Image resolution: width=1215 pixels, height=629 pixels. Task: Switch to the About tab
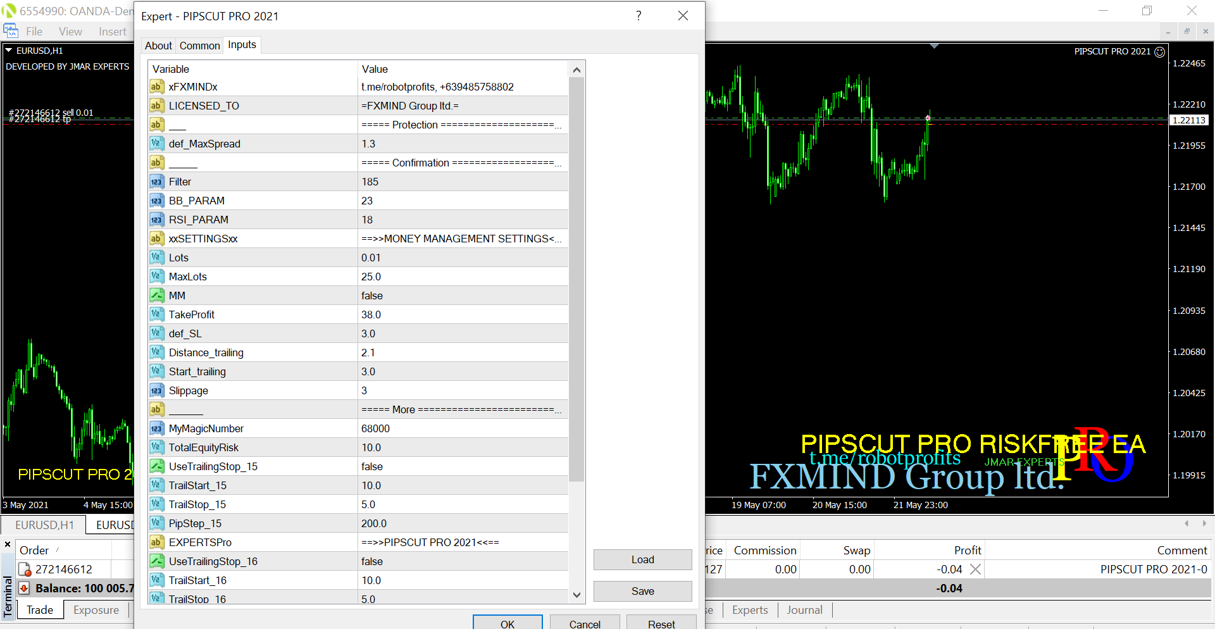click(158, 46)
